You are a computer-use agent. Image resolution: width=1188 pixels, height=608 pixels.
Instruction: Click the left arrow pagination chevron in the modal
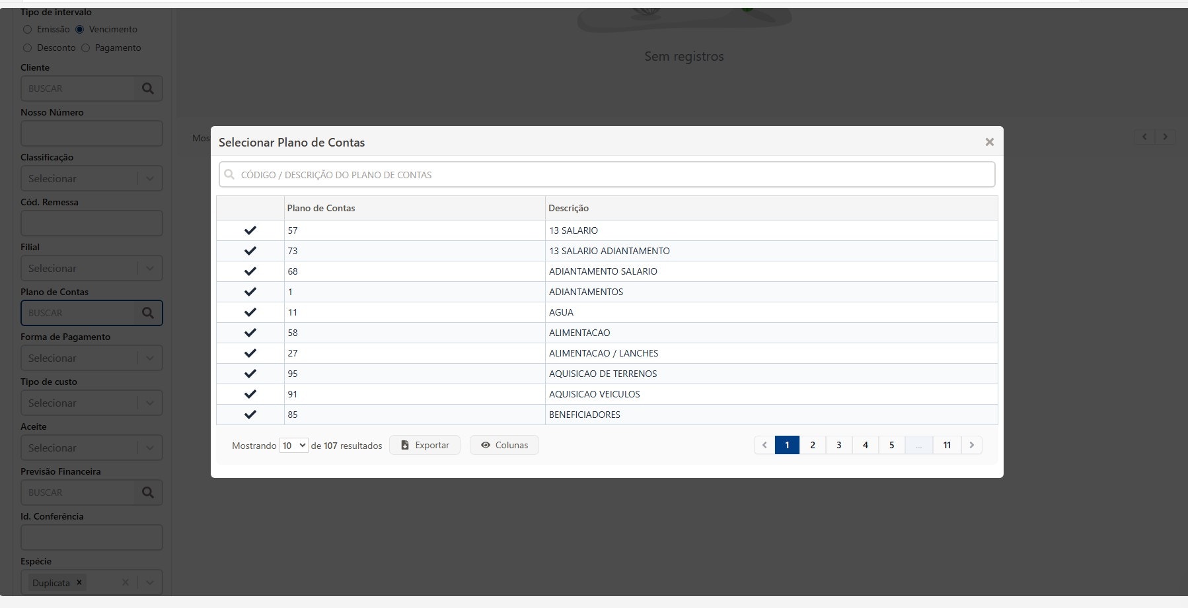click(x=764, y=444)
